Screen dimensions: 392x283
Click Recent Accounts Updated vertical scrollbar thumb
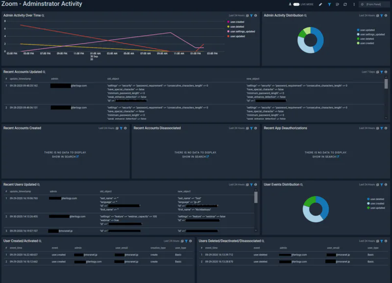386,84
